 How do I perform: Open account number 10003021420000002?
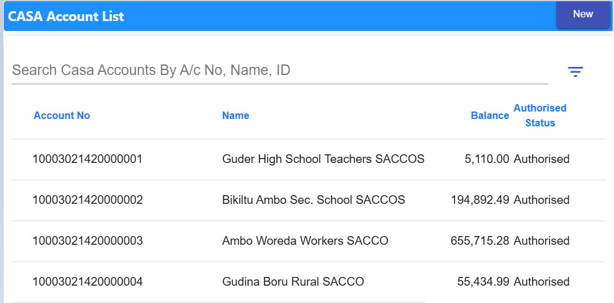click(88, 200)
